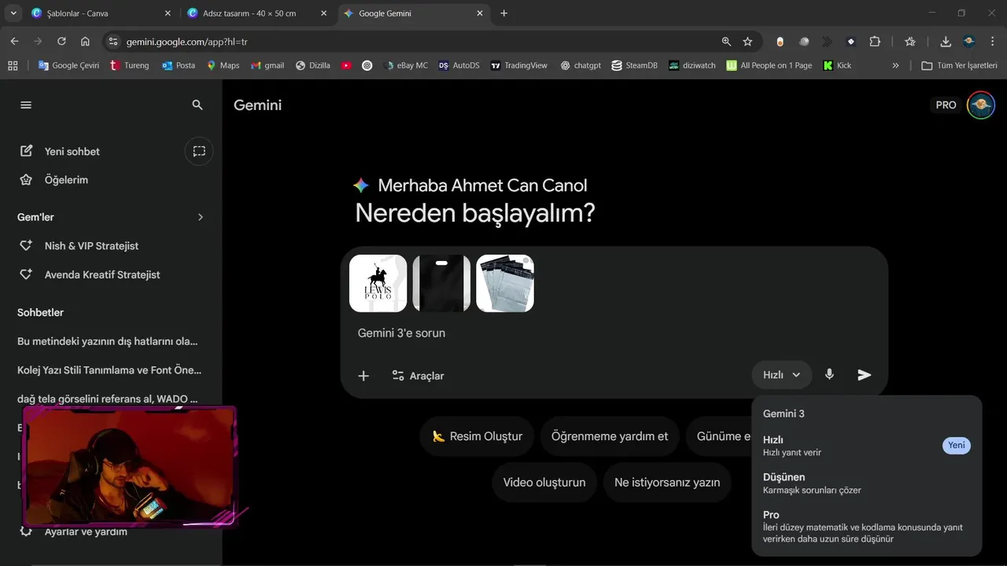Viewport: 1007px width, 566px height.
Task: Open the TradingView bookmark
Action: 518,65
